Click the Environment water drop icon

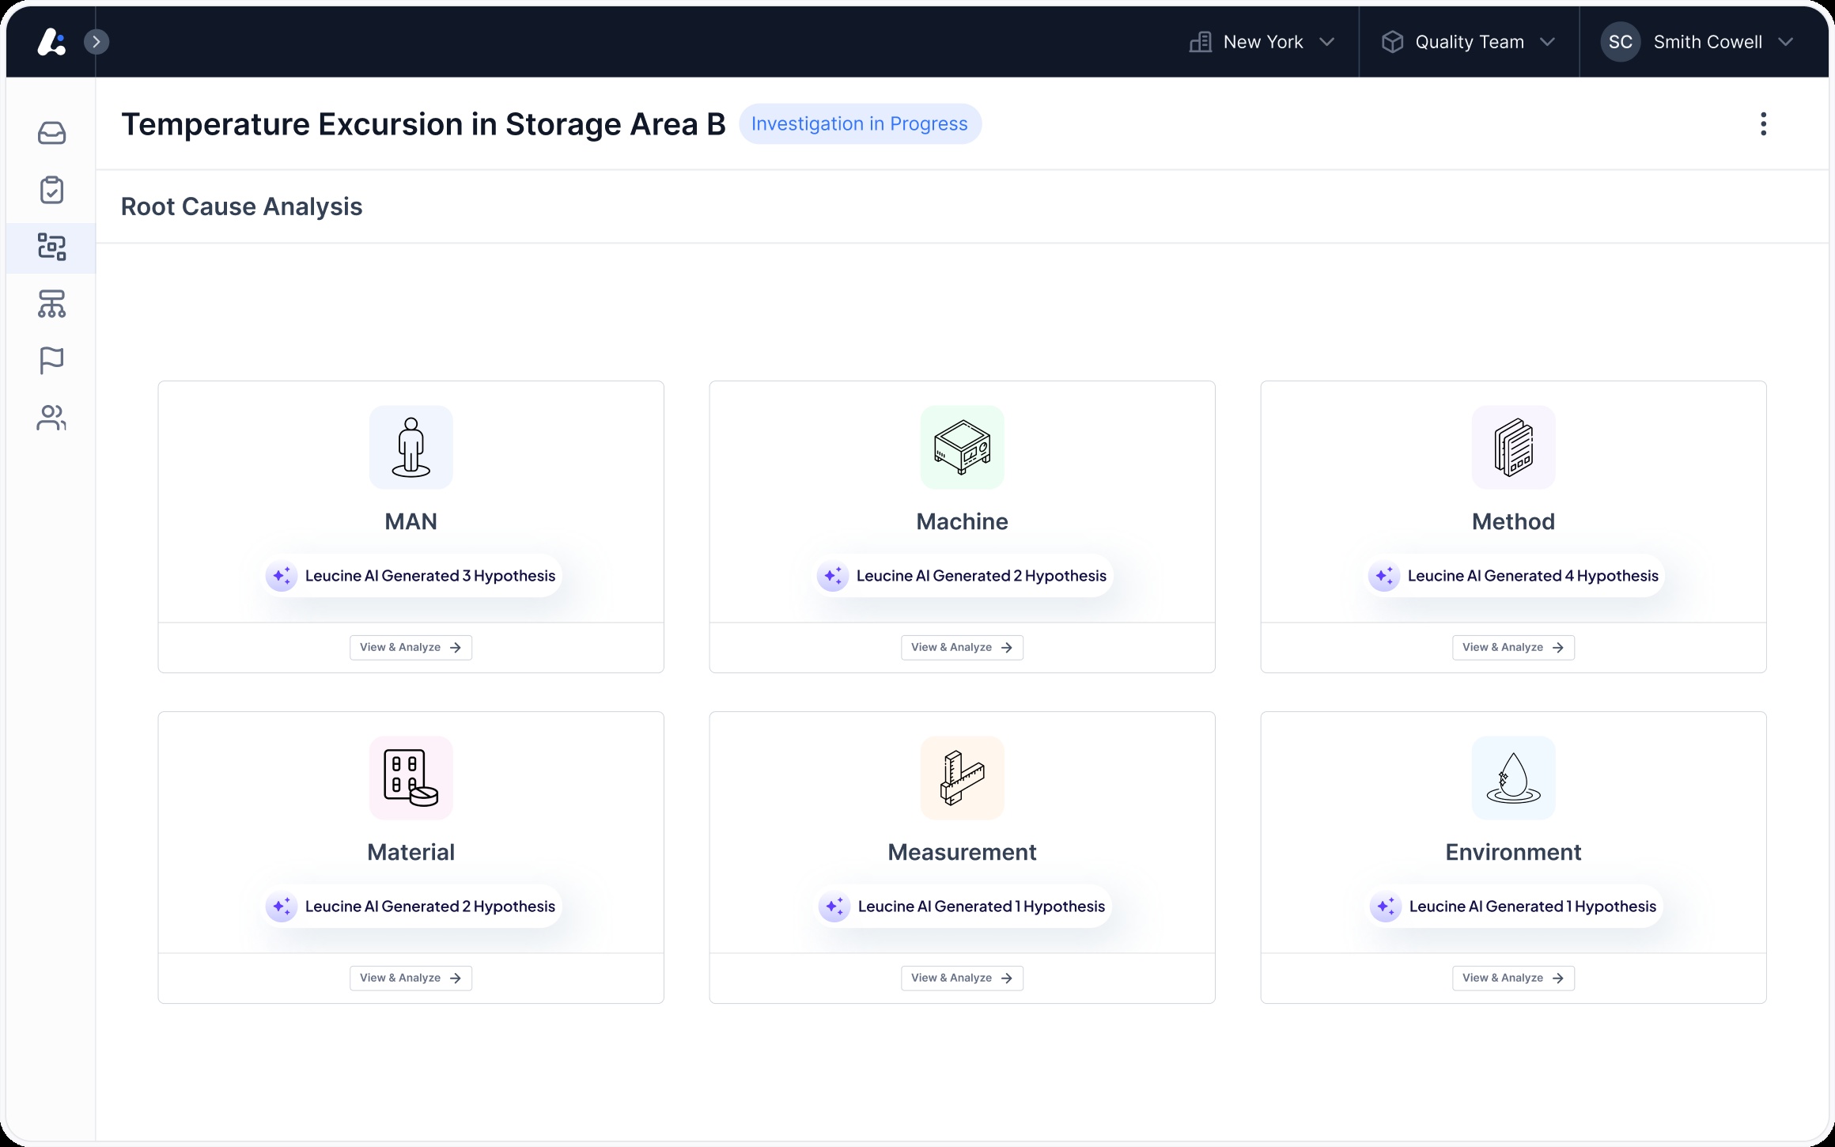click(1513, 778)
